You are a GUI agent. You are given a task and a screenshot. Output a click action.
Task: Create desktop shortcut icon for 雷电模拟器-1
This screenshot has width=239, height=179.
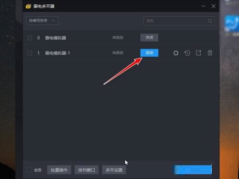coord(198,53)
